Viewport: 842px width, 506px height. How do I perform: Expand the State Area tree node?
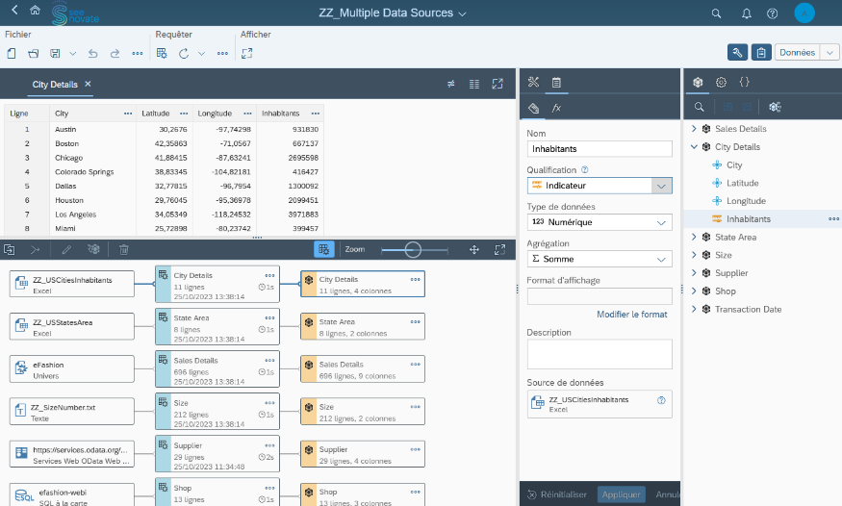click(694, 237)
